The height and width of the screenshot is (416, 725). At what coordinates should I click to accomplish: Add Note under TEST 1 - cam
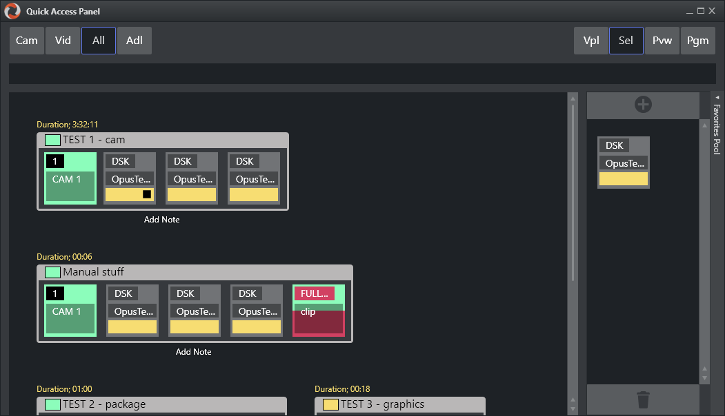[x=162, y=220]
